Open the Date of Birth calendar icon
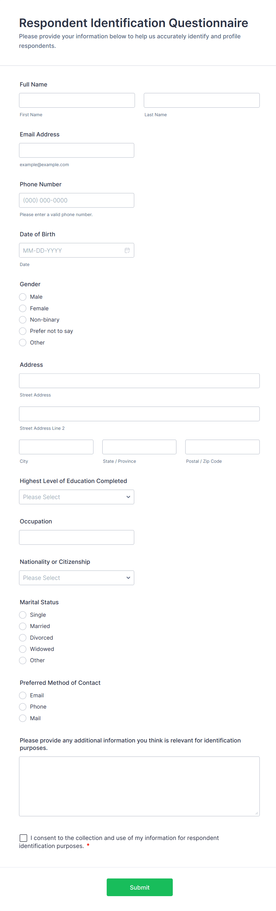The image size is (276, 911). (x=127, y=250)
